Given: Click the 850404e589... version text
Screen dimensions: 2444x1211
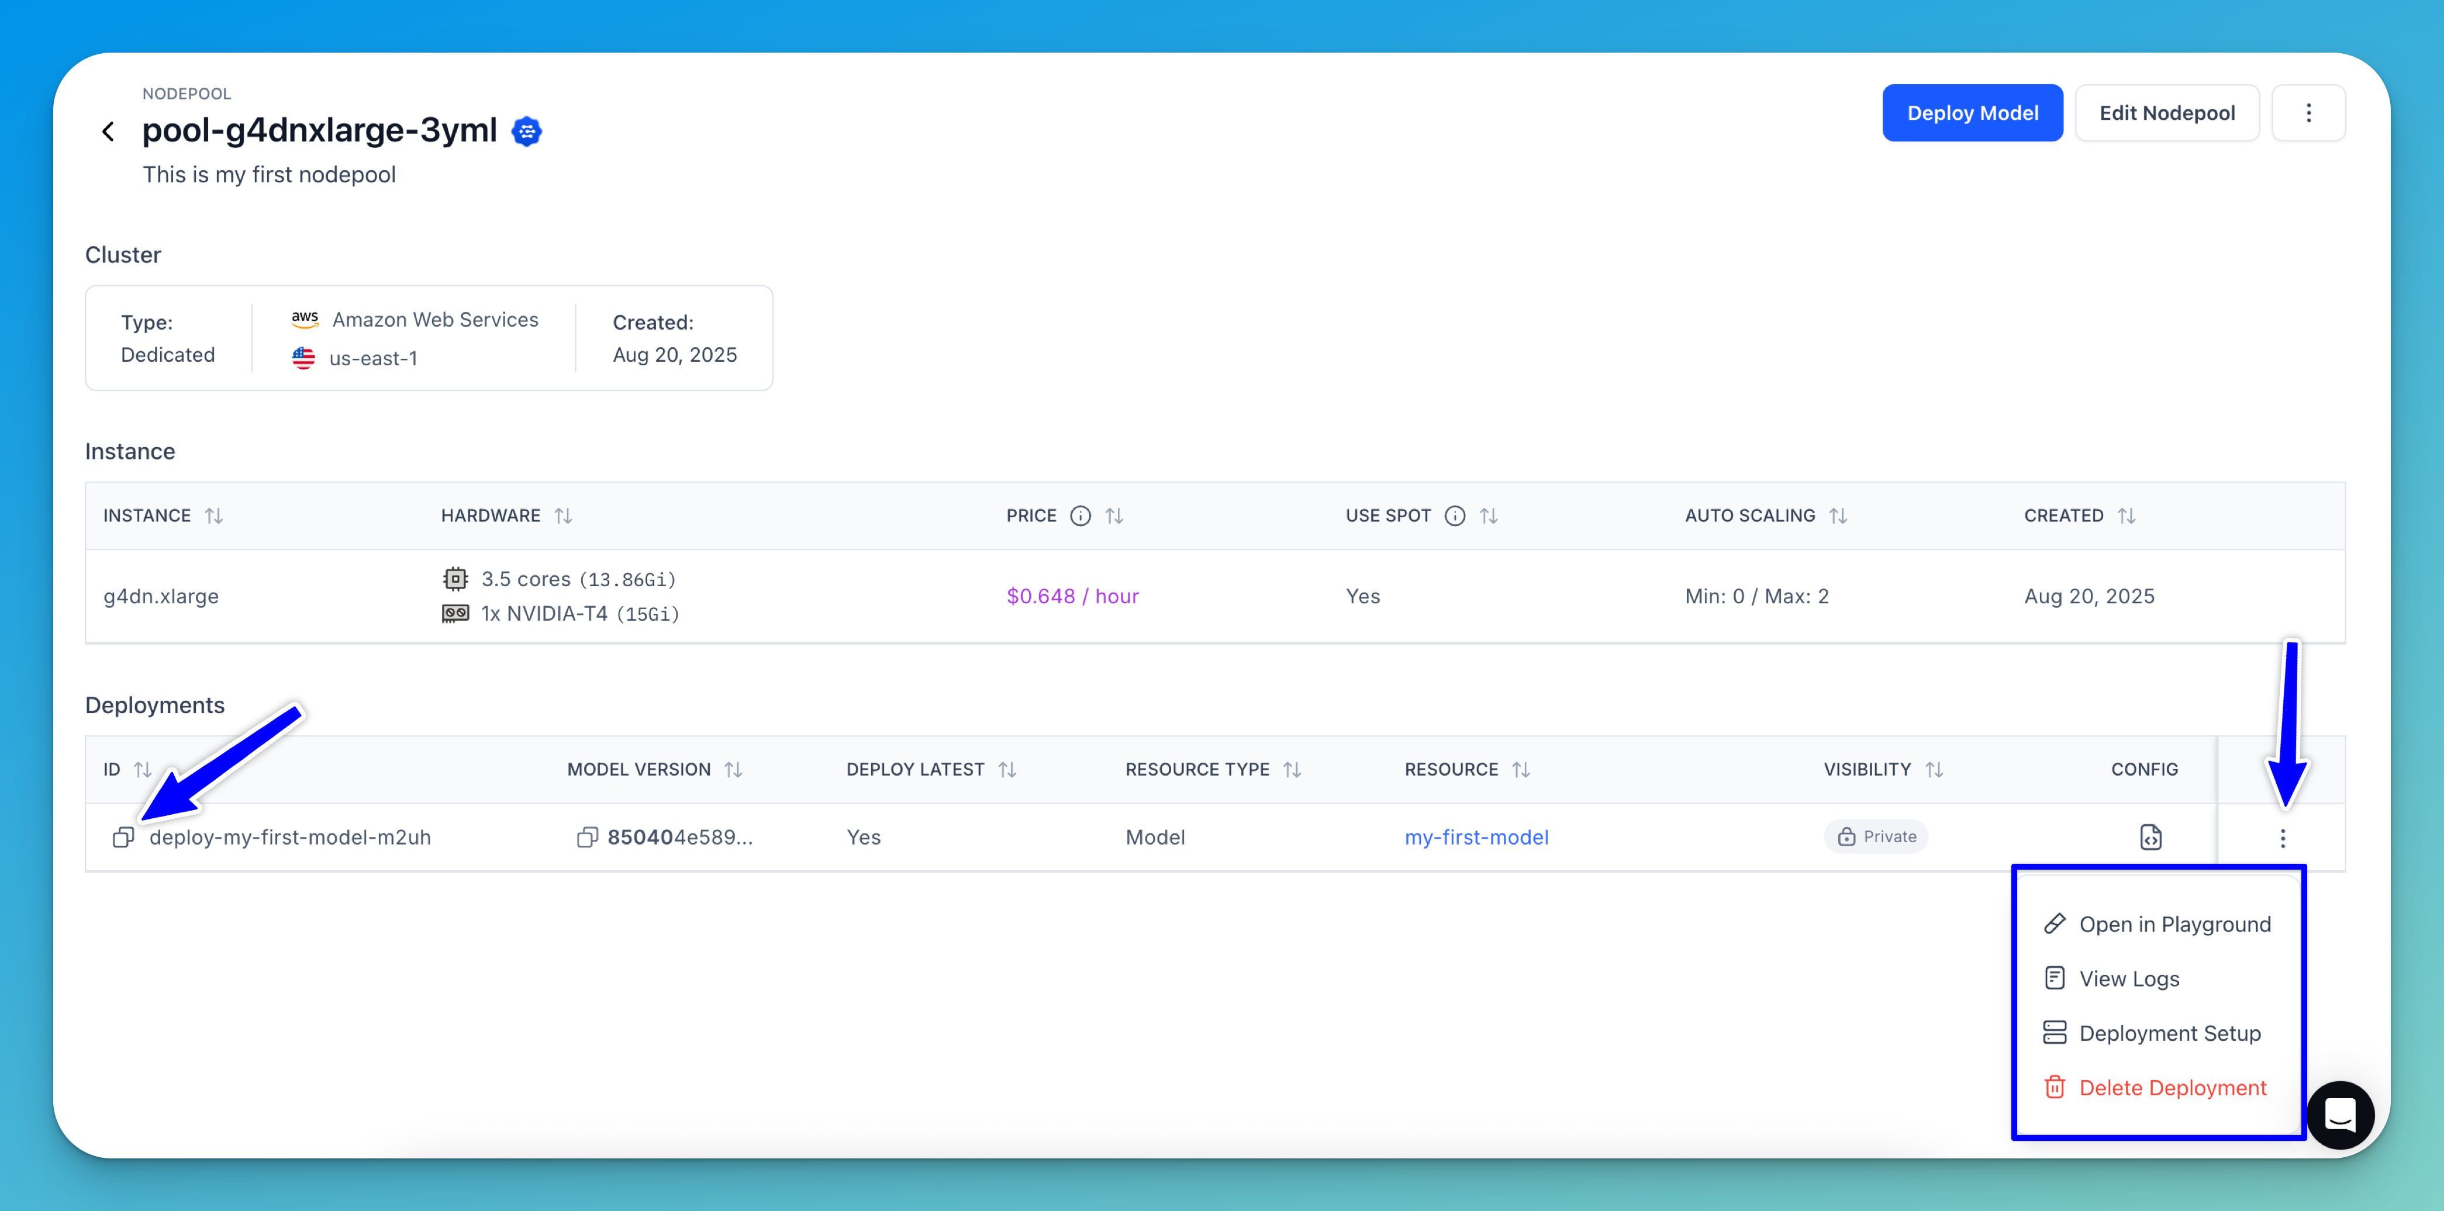Looking at the screenshot, I should pyautogui.click(x=680, y=838).
